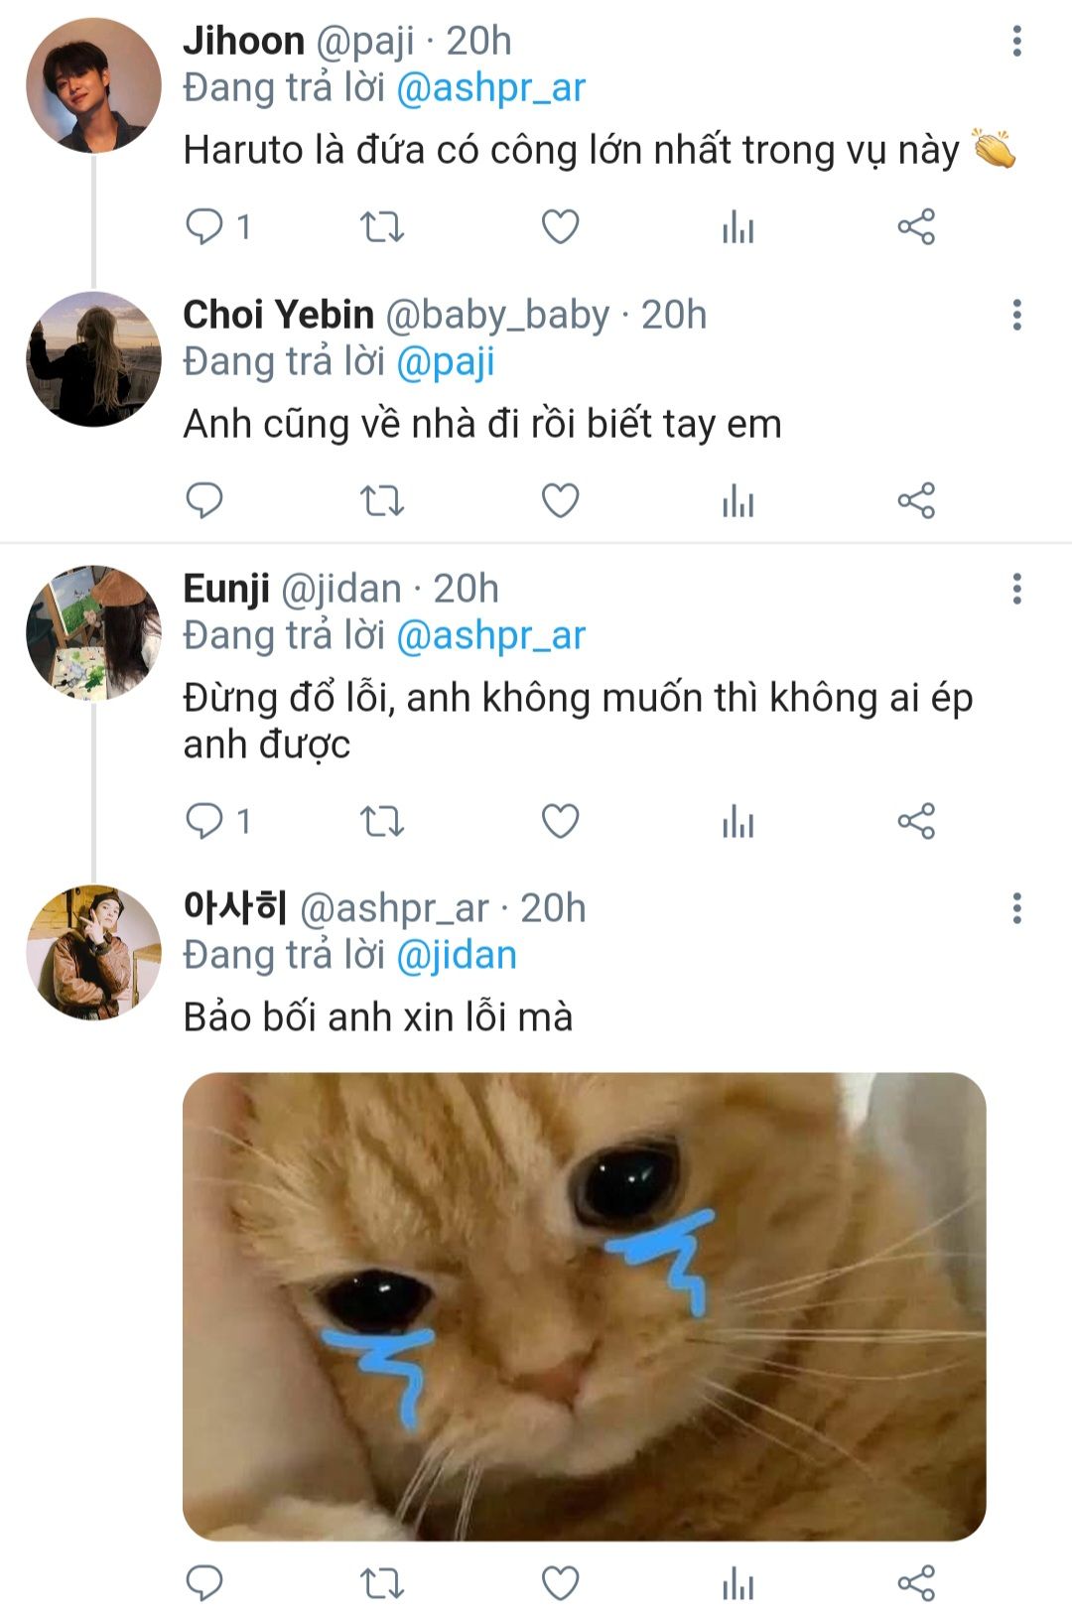This screenshot has height=1618, width=1072.
Task: Open Eunji's profile picture
Action: 93,633
